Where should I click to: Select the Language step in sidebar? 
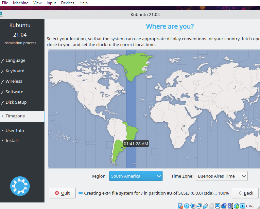(x=15, y=61)
